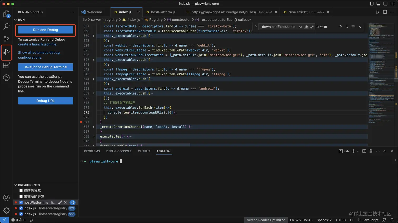Open remote window indicator in status bar
The width and height of the screenshot is (398, 223).
click(4, 220)
